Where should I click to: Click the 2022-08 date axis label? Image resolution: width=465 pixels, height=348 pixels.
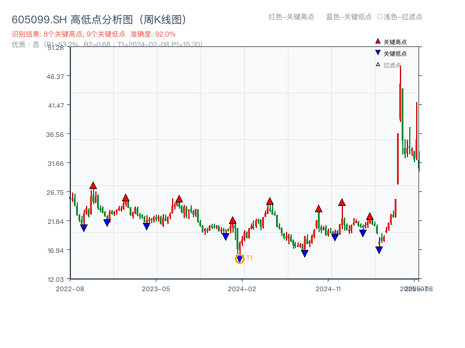coord(70,289)
